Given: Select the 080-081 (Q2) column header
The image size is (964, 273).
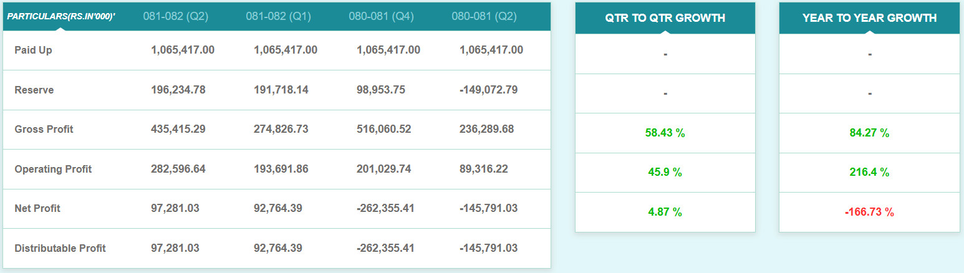Looking at the screenshot, I should pyautogui.click(x=484, y=16).
